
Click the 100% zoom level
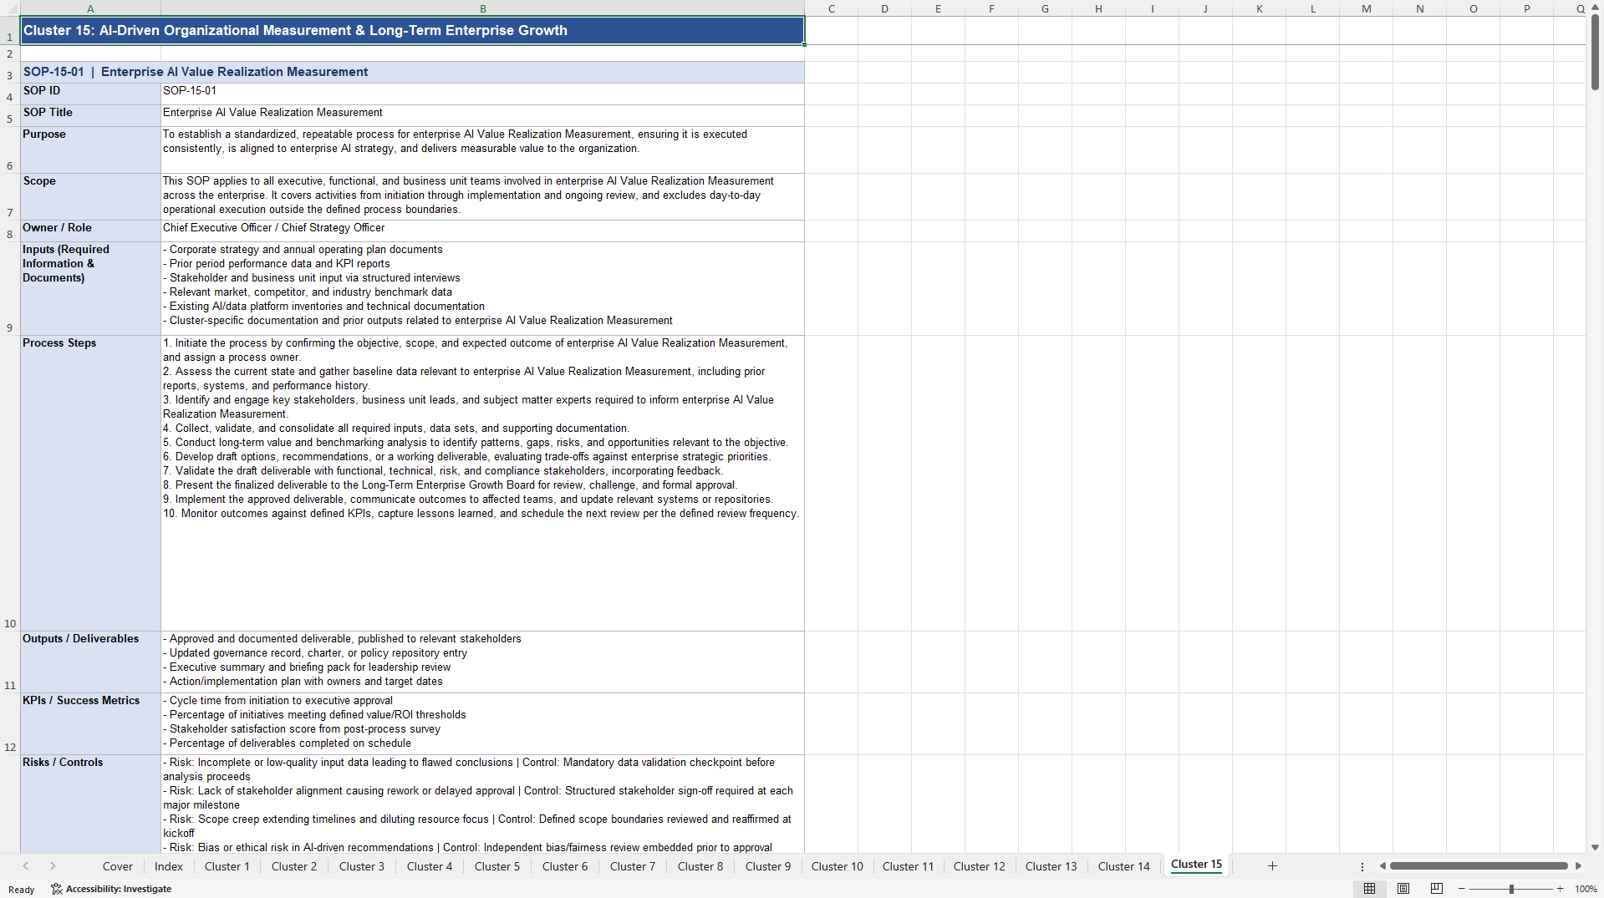pos(1586,889)
